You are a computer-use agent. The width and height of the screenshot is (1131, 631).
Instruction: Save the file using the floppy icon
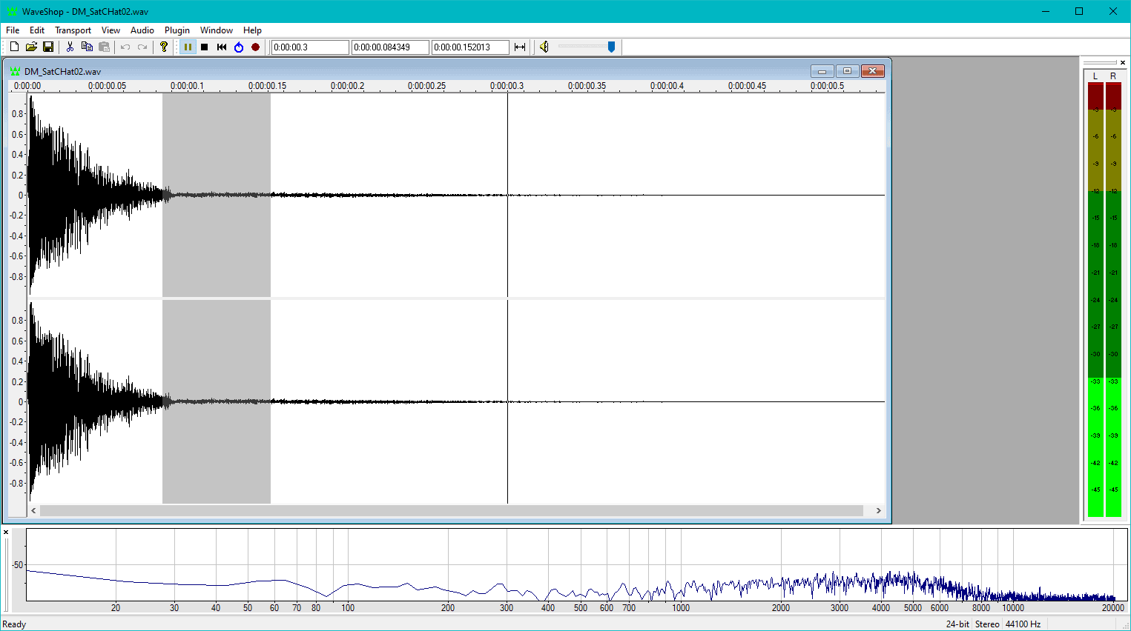48,47
